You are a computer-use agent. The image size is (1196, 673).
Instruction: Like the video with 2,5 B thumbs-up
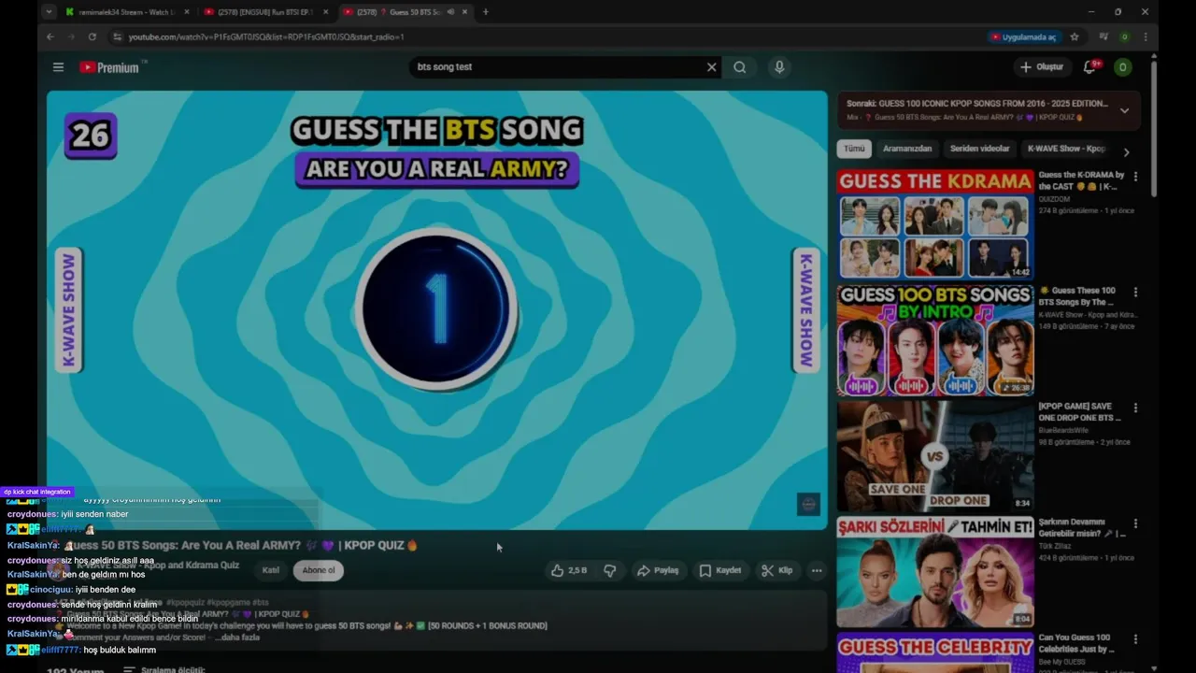coord(569,570)
